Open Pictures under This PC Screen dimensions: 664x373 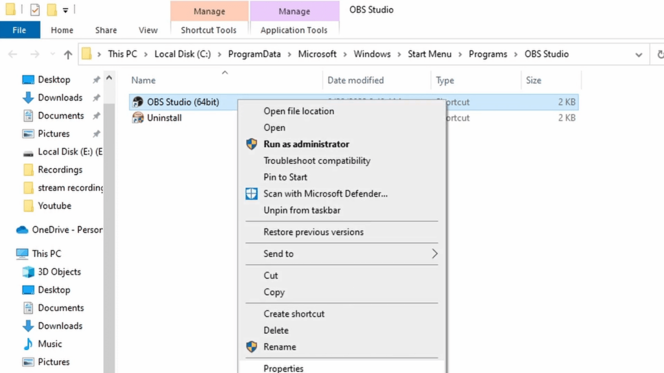point(53,362)
